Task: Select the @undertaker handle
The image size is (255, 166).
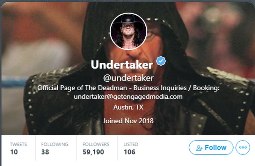Action: tap(128, 78)
